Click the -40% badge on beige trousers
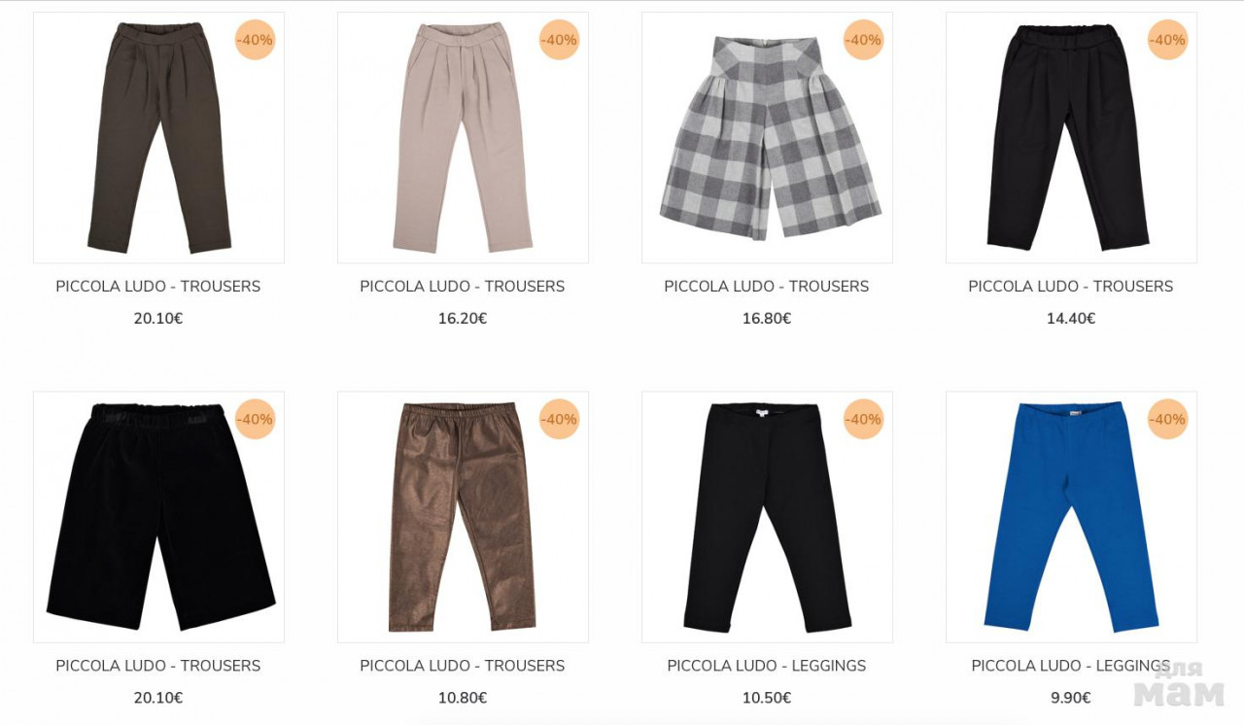Screen dimensions: 1244x725 560,40
